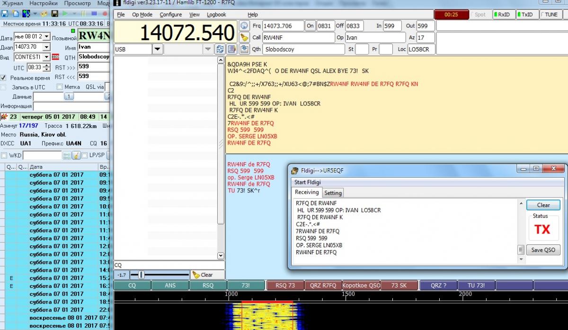Expand the USB mode dropdown
Screen dimensions: 568x330
[x=157, y=49]
